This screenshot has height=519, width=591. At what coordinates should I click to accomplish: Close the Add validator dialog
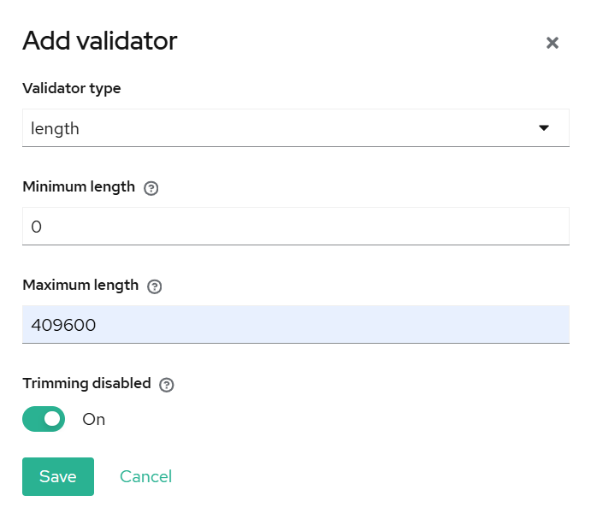click(553, 43)
